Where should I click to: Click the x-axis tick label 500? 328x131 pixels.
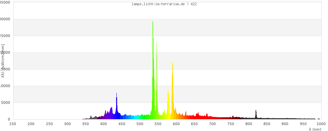[x=140, y=124]
